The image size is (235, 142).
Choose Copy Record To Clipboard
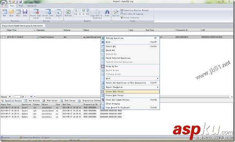130,107
